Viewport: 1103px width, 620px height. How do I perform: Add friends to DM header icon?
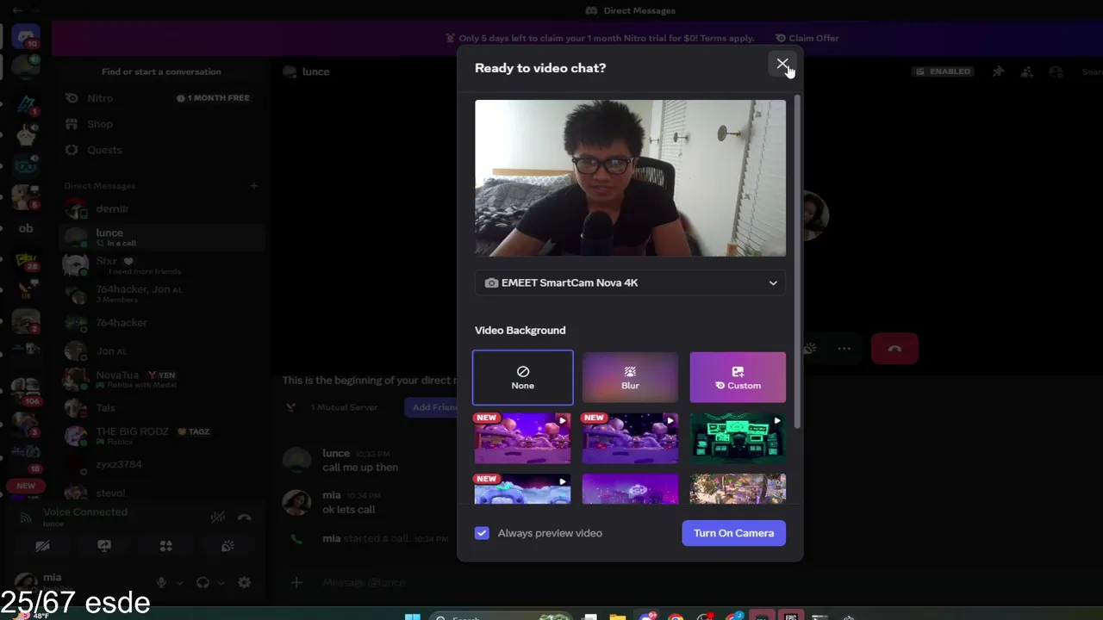point(1026,71)
